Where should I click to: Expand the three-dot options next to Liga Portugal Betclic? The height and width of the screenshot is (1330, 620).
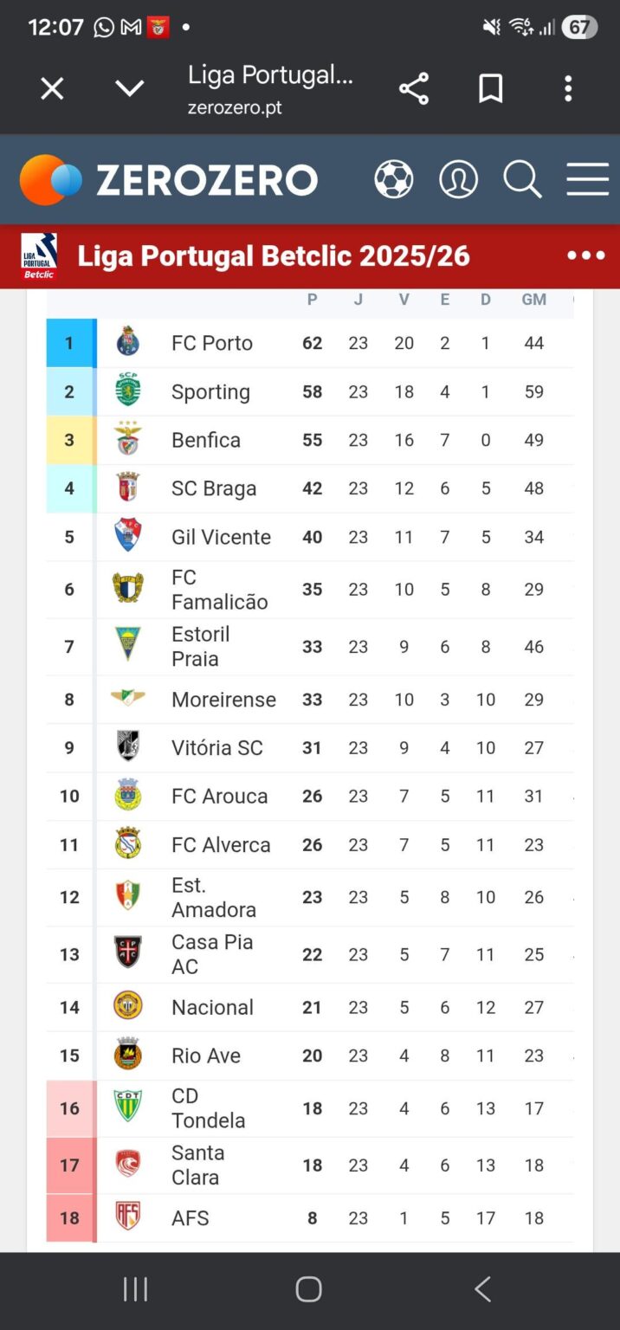(x=586, y=255)
